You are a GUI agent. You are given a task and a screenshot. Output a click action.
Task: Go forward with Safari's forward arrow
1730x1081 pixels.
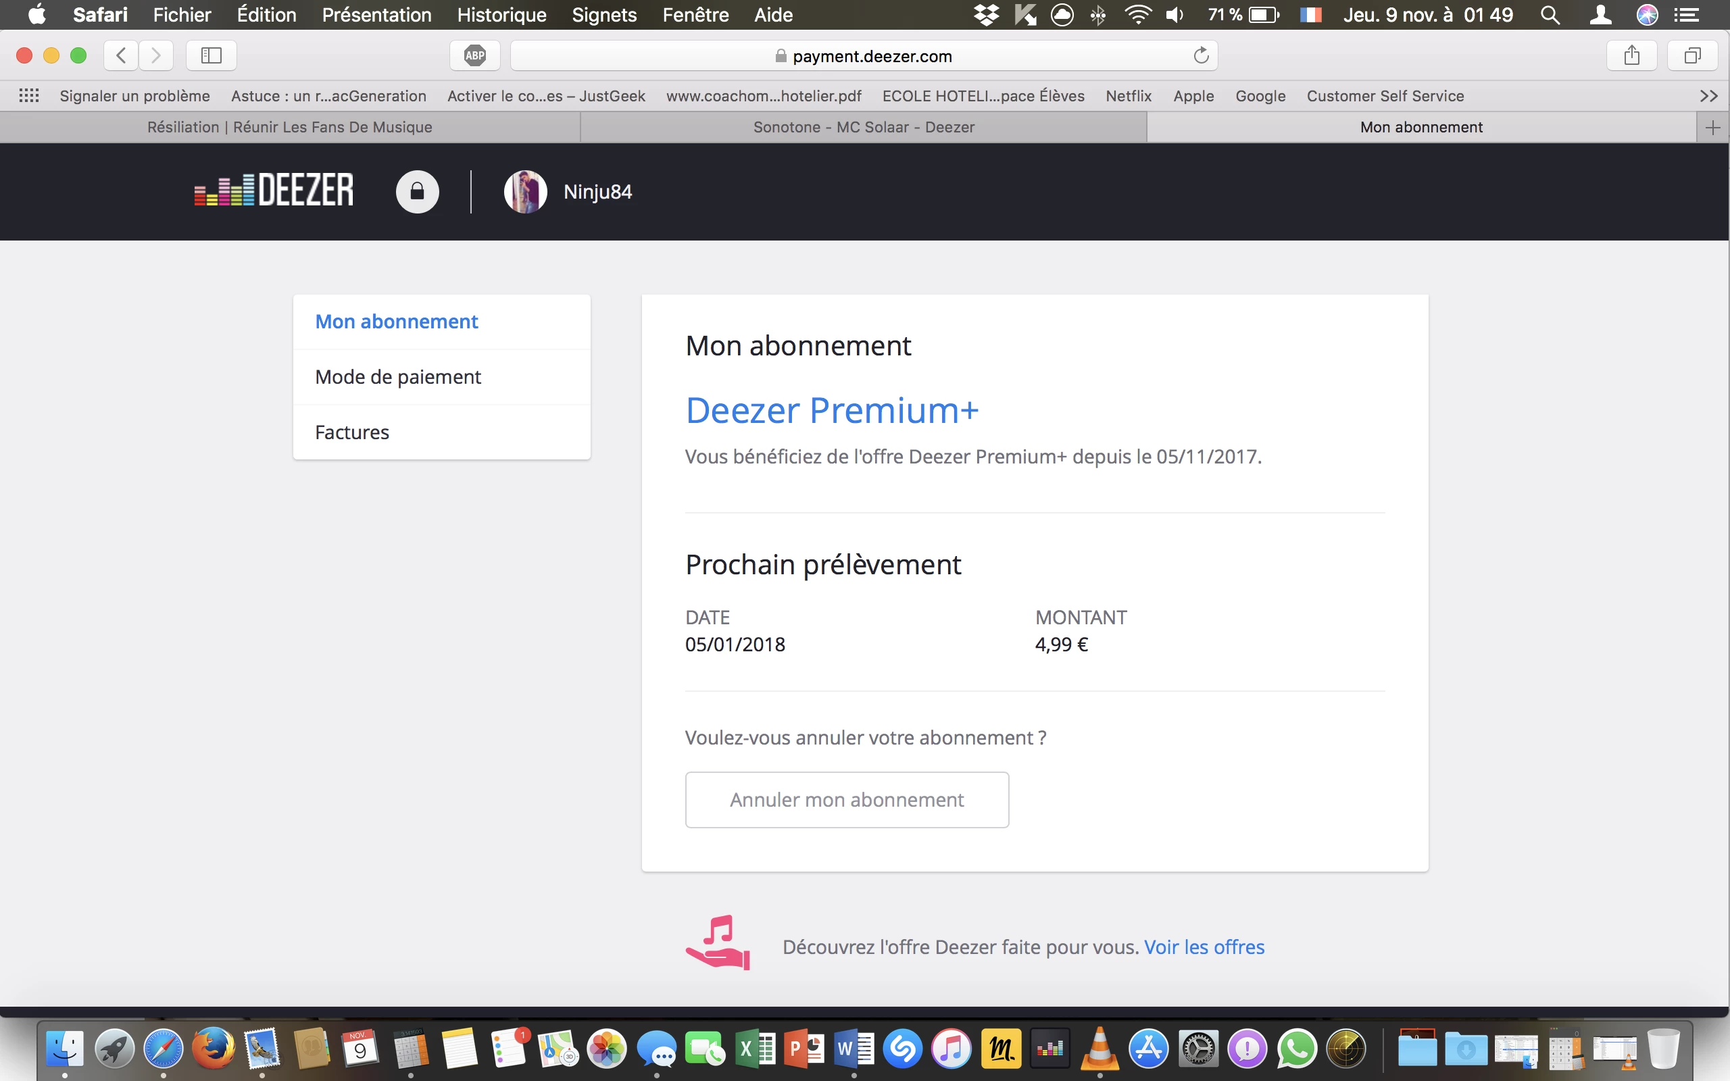156,56
